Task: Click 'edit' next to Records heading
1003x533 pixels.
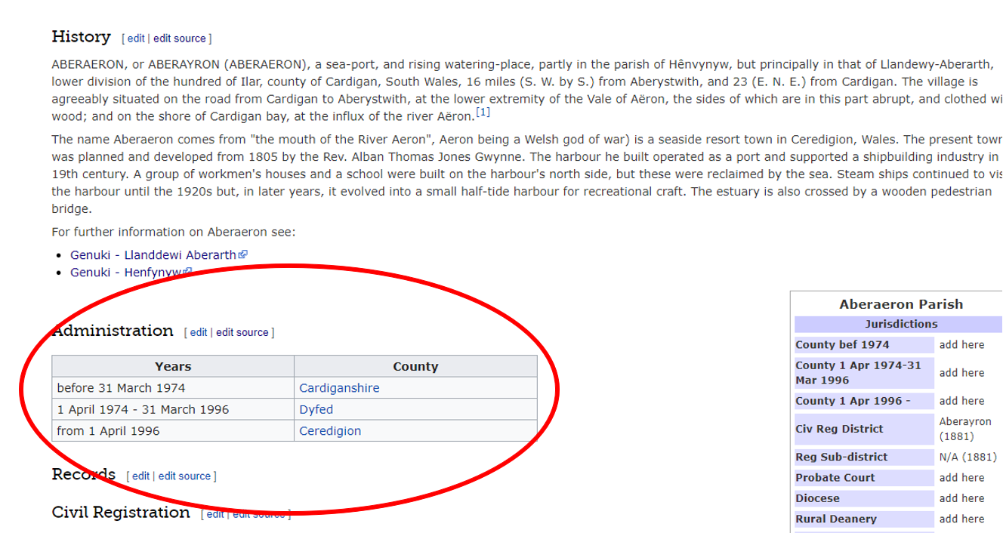Action: click(x=140, y=476)
